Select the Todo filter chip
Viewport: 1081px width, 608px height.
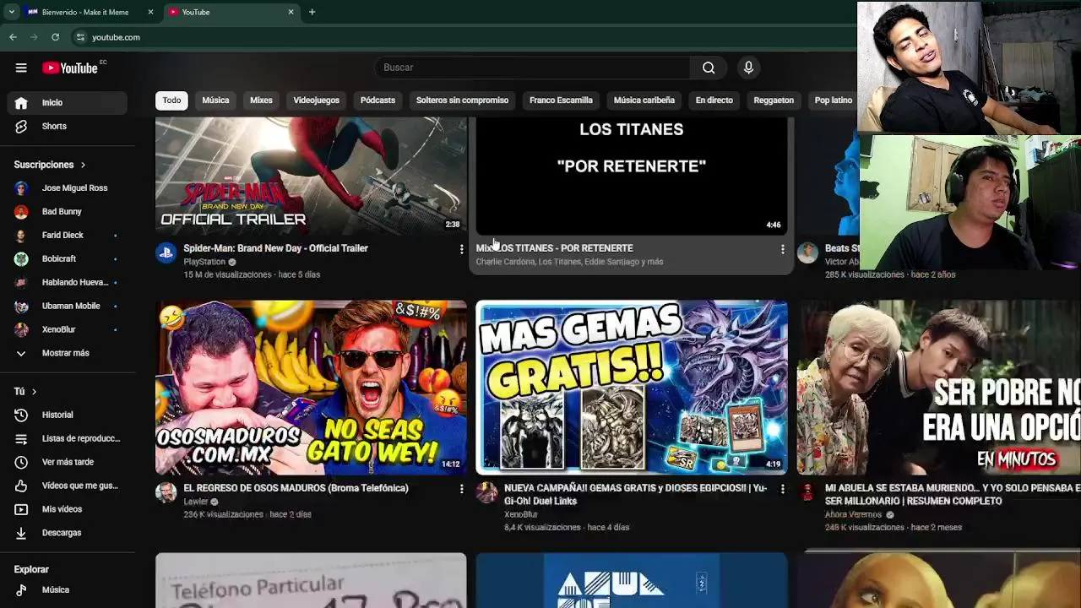click(x=171, y=100)
